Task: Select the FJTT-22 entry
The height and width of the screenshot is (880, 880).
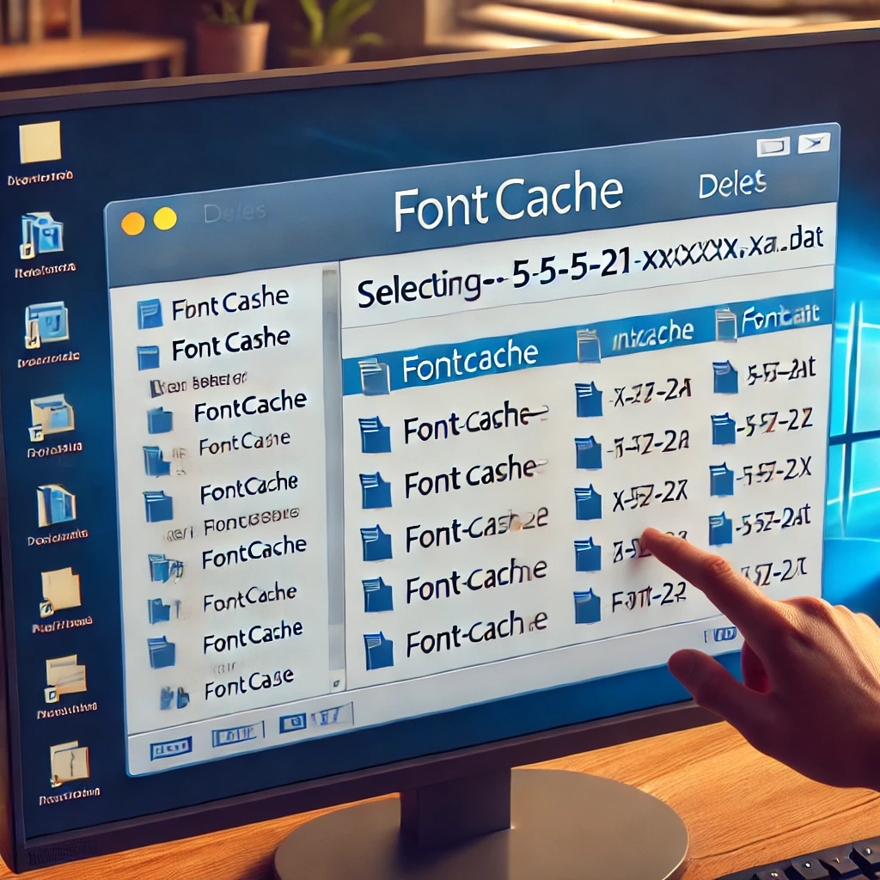Action: pyautogui.click(x=648, y=598)
